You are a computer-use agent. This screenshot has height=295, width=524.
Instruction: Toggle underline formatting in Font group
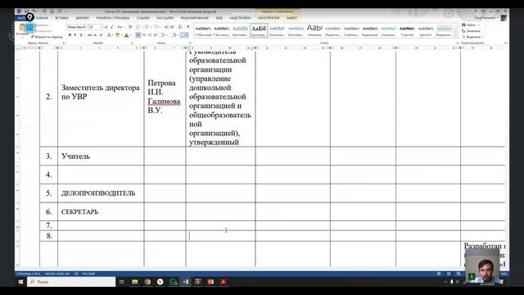(80, 35)
